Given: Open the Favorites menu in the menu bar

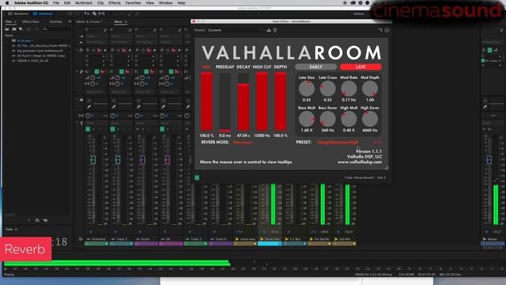Looking at the screenshot, I should pos(133,3).
